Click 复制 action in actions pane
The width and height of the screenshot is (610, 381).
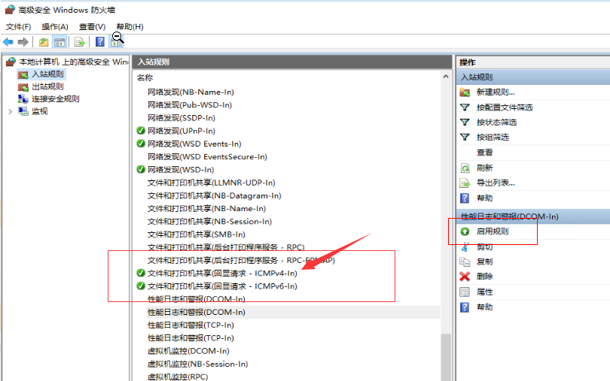coord(485,262)
